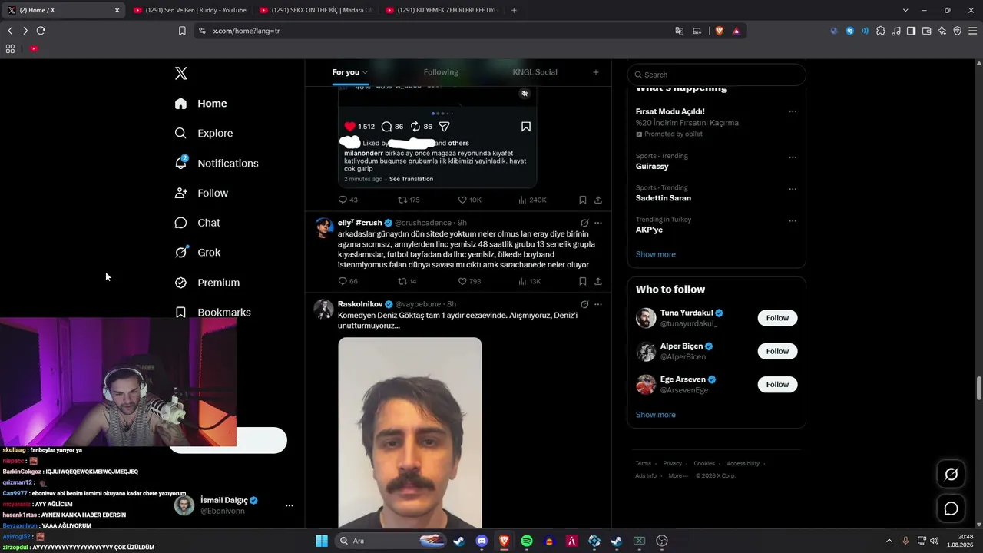Open the Windows Start menu
Viewport: 983px width, 553px height.
(x=322, y=541)
